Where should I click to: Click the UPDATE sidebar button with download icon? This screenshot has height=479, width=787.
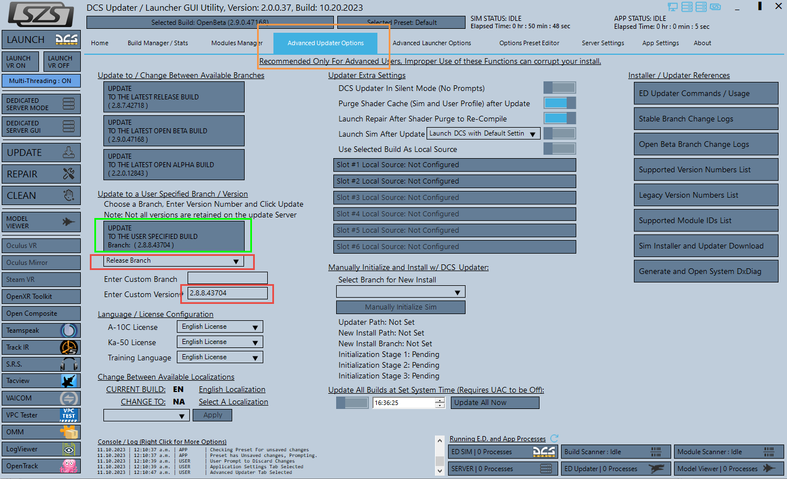click(41, 153)
